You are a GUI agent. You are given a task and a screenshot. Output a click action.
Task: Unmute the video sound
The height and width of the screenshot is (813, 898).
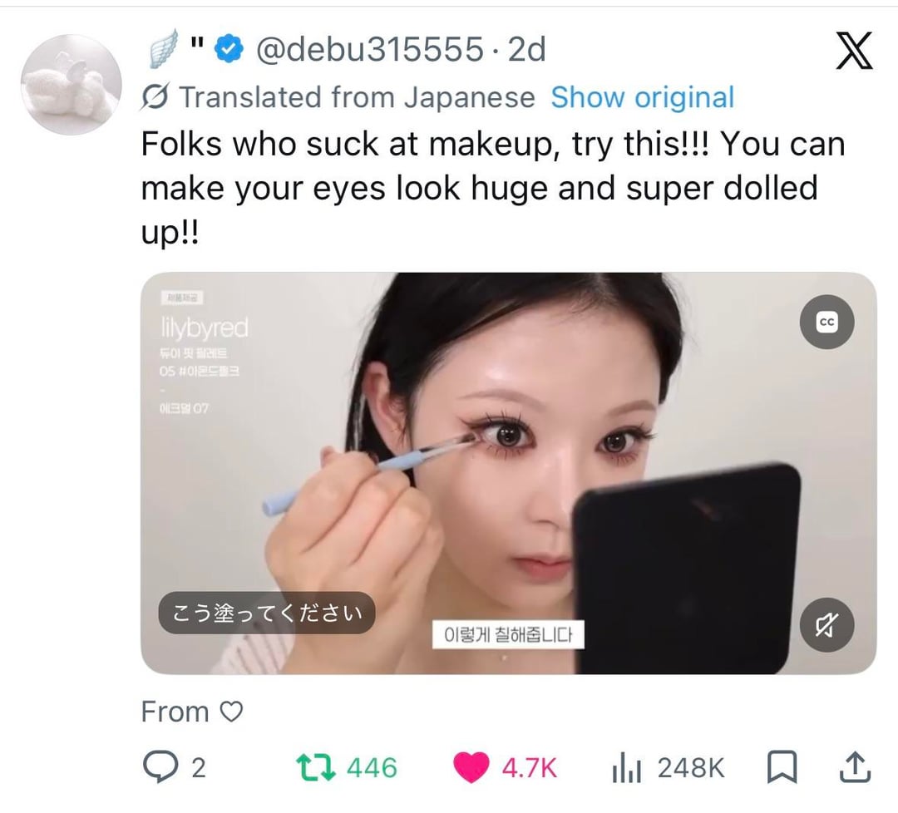click(826, 624)
